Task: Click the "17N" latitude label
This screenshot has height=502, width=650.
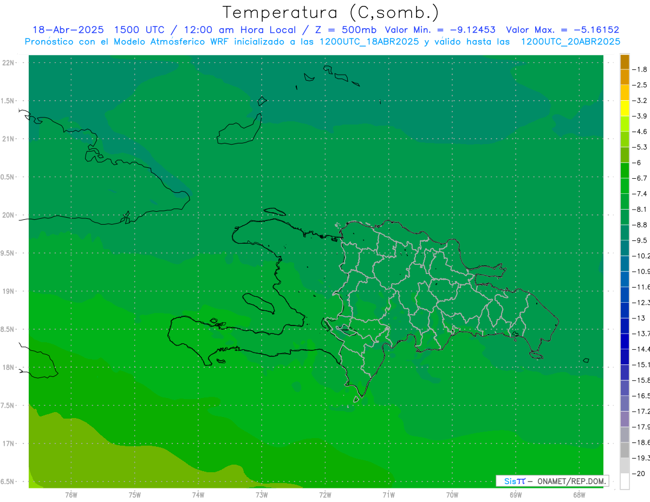Action: click(9, 444)
